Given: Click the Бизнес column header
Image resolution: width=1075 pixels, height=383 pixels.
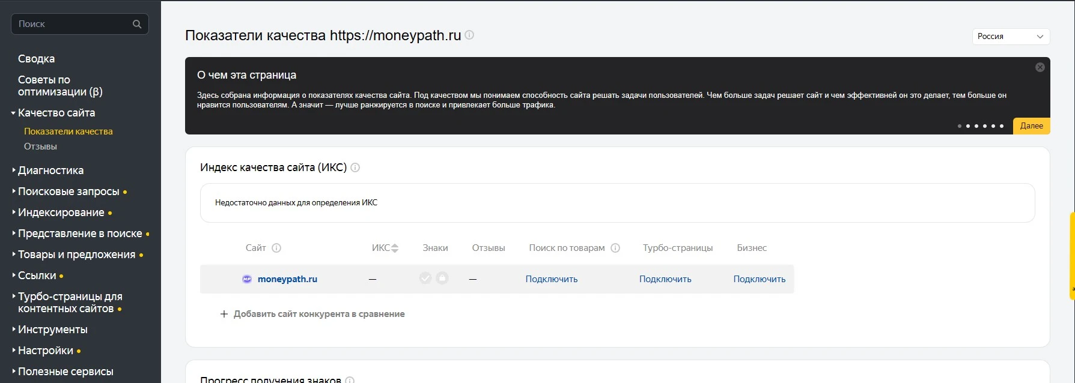Looking at the screenshot, I should point(752,248).
